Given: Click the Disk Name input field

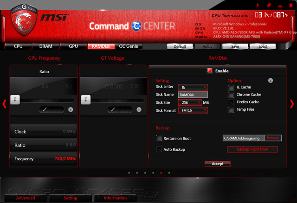Looking at the screenshot, I should [x=193, y=95].
